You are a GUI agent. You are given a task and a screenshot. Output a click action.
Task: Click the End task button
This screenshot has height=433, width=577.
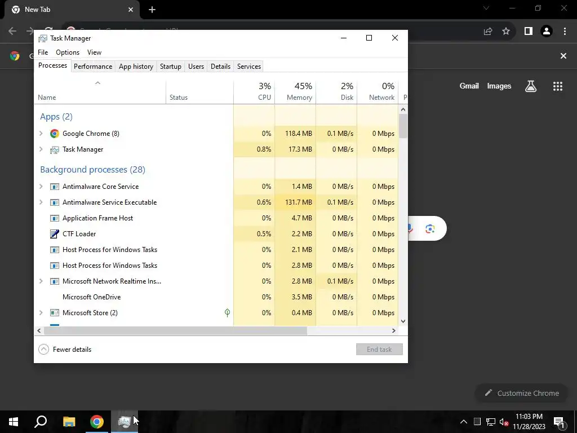[379, 350]
